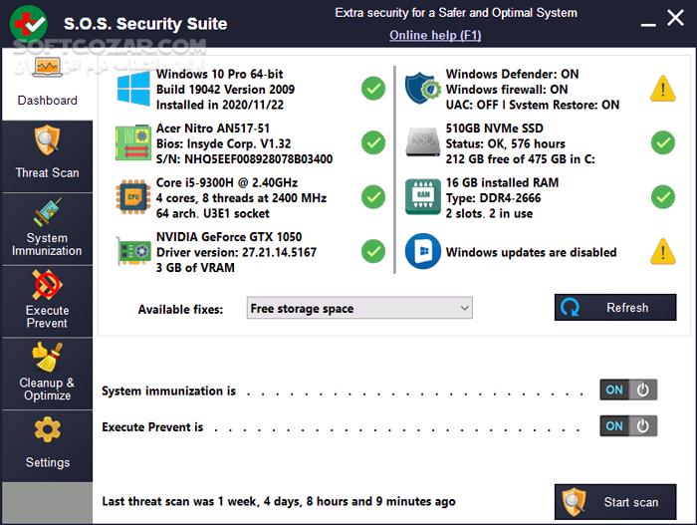The height and width of the screenshot is (525, 697).
Task: Open the Threat Scan tab
Action: (x=47, y=156)
